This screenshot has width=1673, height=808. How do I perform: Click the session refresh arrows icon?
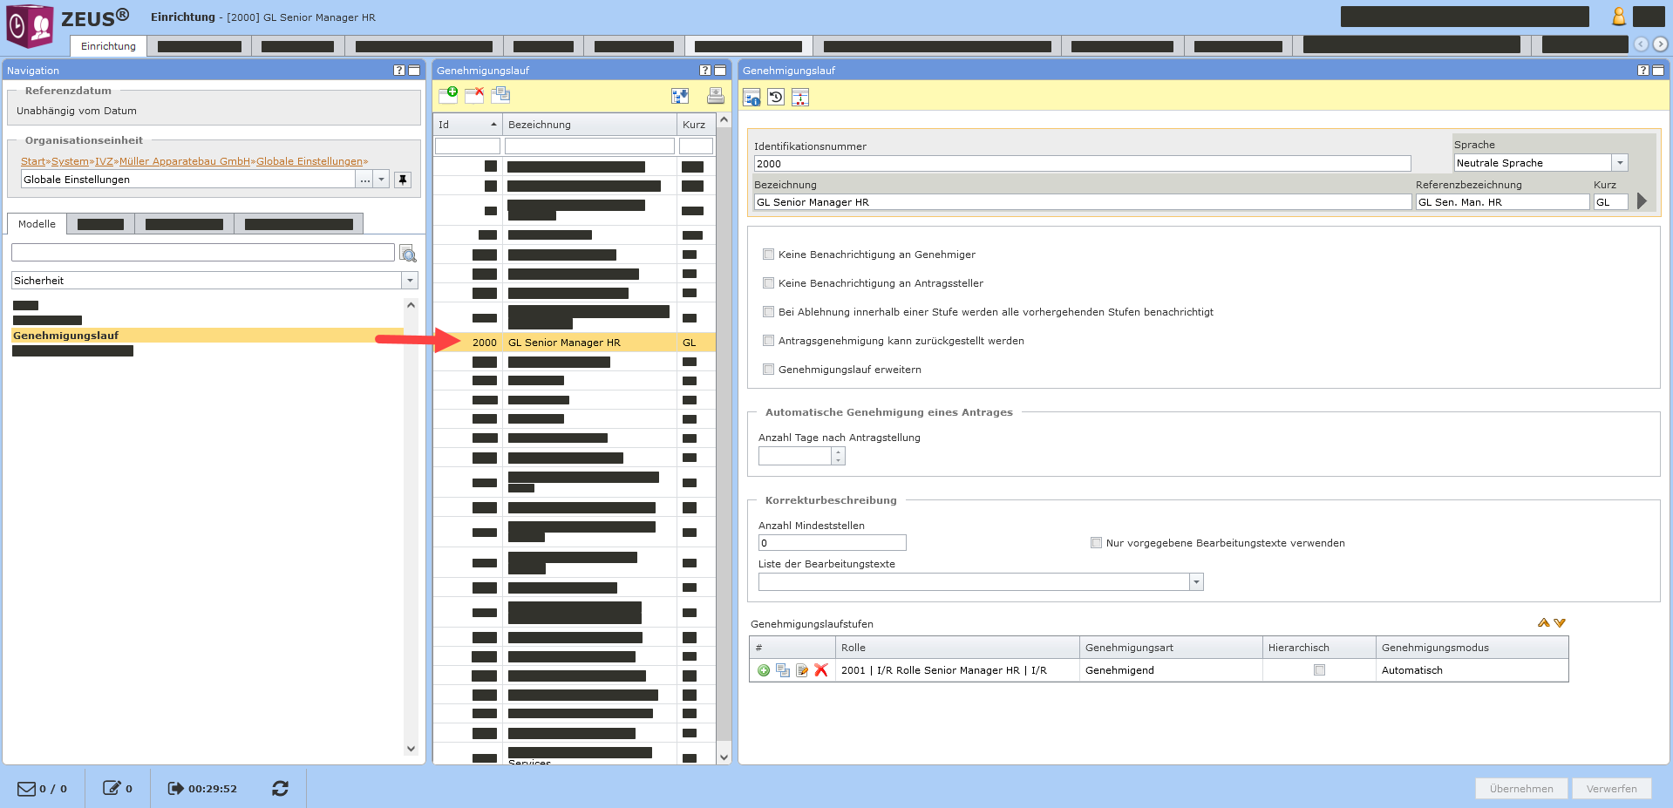[280, 788]
